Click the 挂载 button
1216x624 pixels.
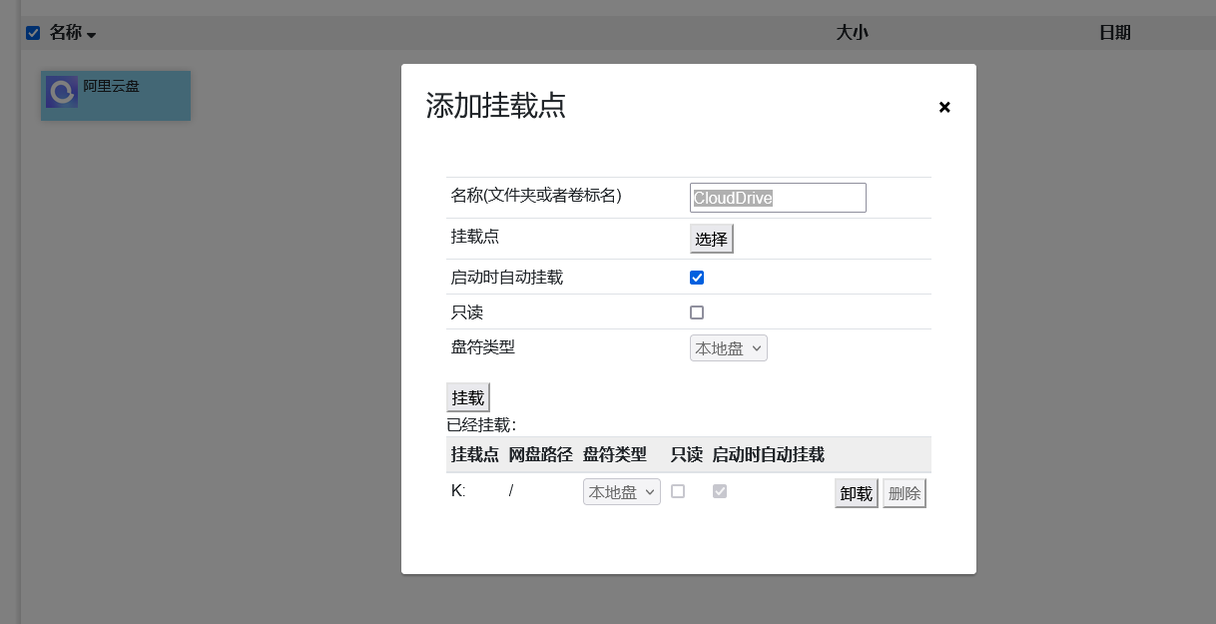click(x=468, y=397)
